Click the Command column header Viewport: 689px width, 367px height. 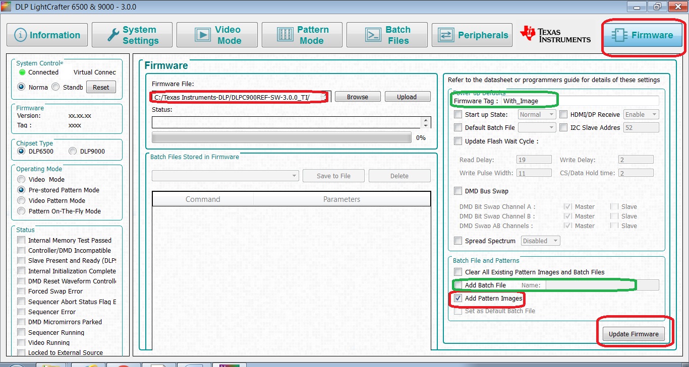[203, 199]
